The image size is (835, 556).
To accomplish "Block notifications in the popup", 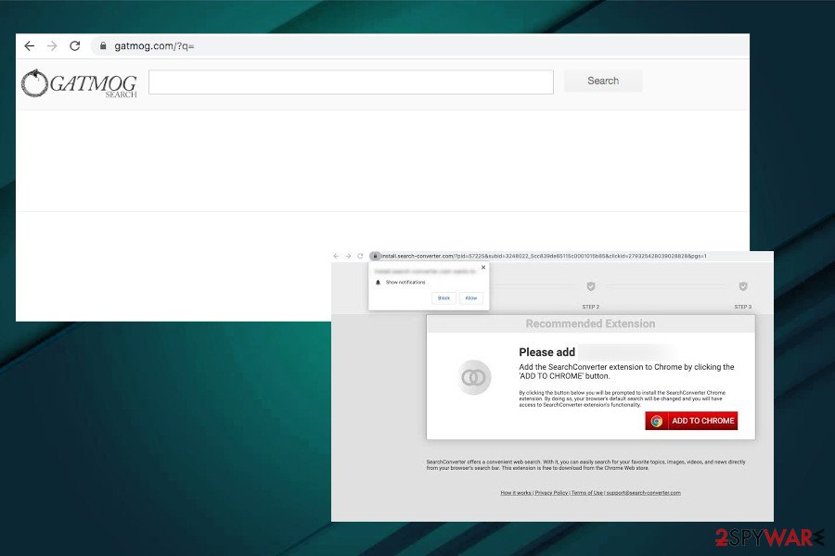I will (x=444, y=298).
